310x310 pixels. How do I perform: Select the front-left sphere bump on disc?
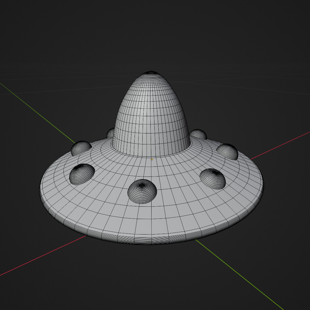click(x=82, y=174)
